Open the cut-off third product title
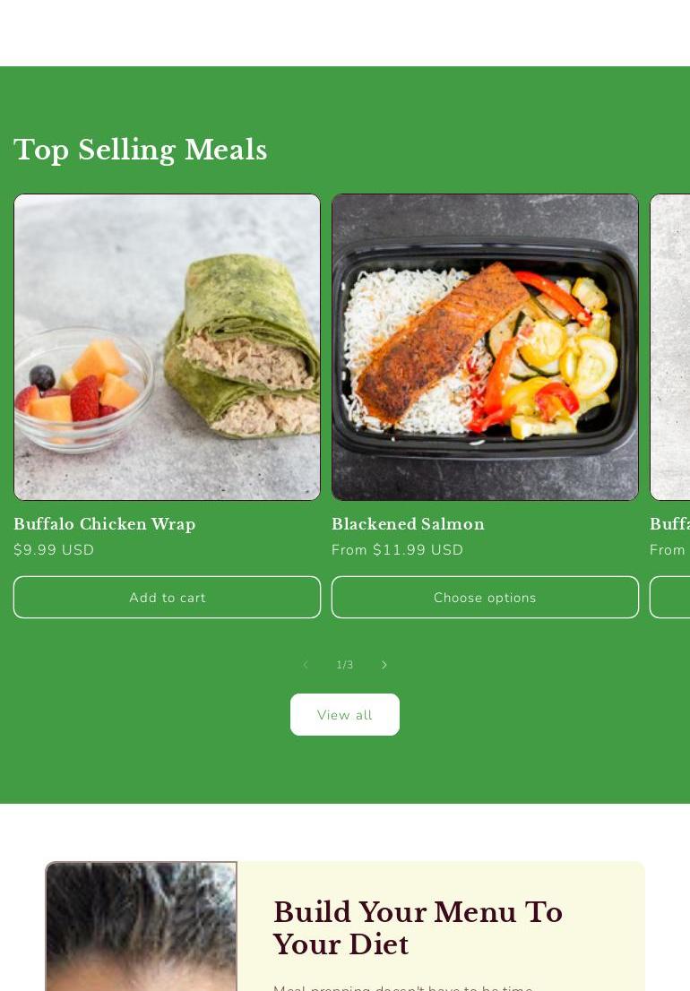The height and width of the screenshot is (991, 690). point(669,524)
